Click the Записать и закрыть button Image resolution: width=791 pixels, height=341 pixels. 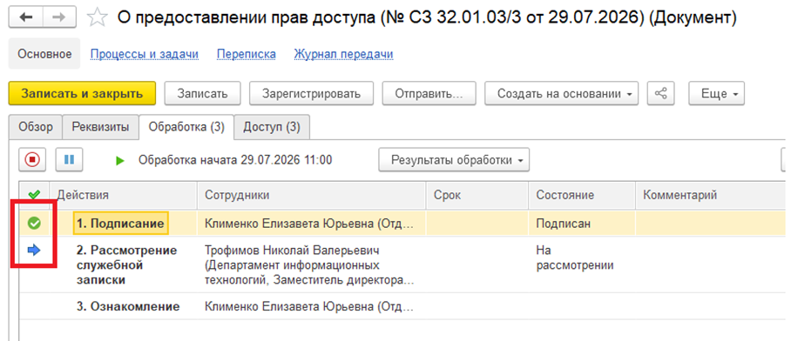click(x=82, y=94)
